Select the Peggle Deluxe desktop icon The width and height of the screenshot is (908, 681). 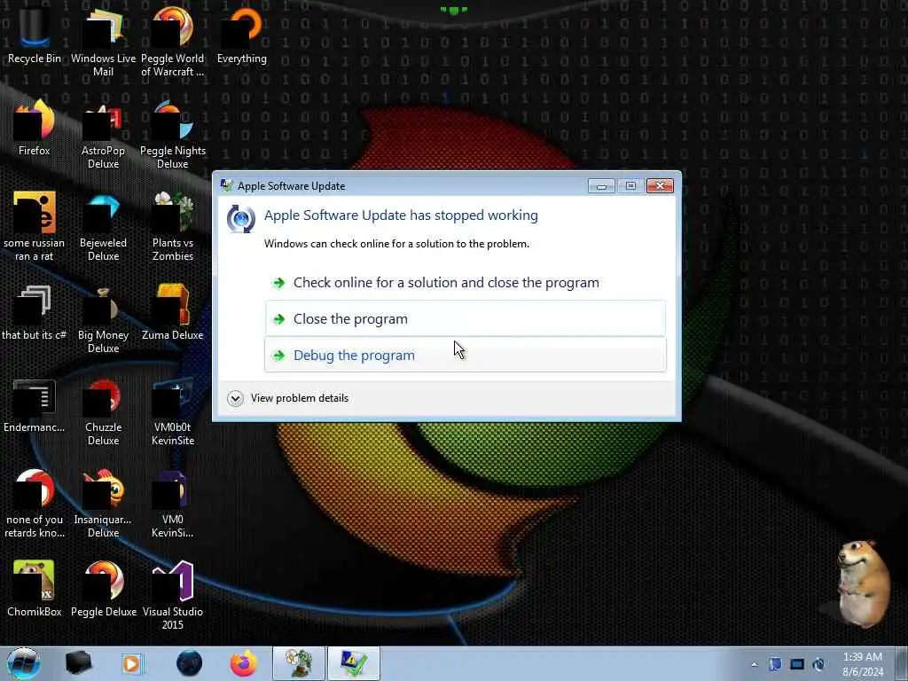(103, 589)
